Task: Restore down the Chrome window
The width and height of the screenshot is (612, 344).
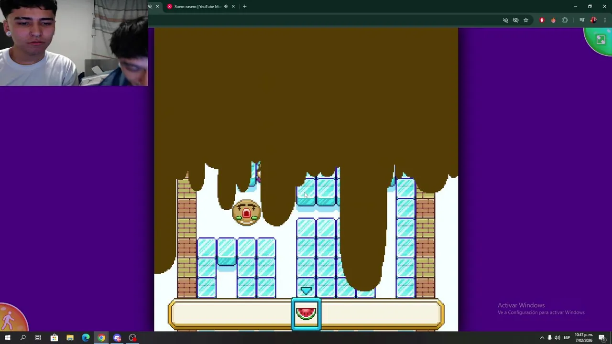Action: 590,6
